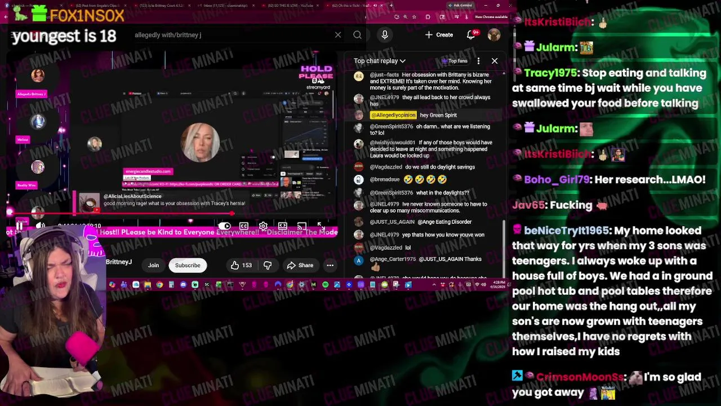Toggle the autoplay switch in player controls
The width and height of the screenshot is (721, 406).
coord(224,226)
